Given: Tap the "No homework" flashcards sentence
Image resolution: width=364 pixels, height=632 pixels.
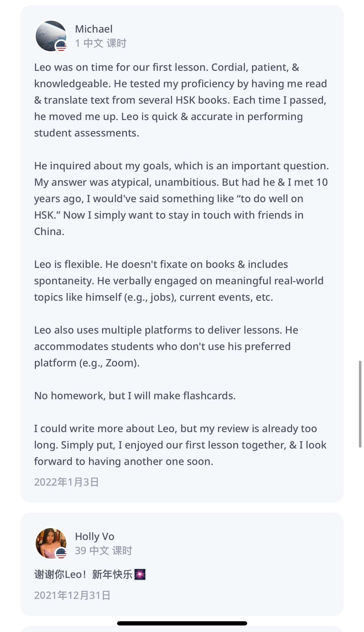Looking at the screenshot, I should coord(135,396).
